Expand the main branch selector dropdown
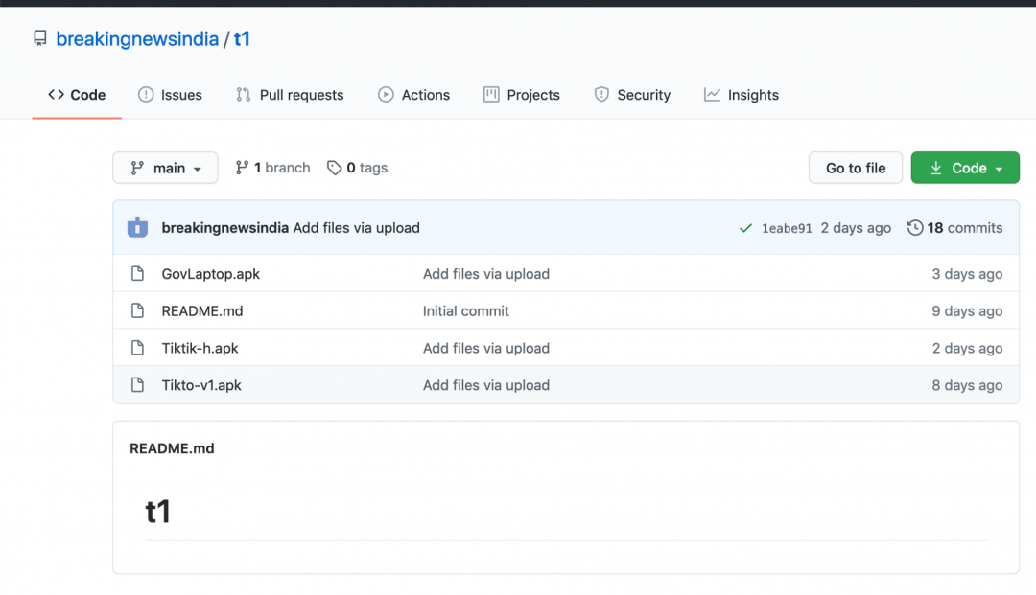This screenshot has width=1036, height=595. click(165, 168)
